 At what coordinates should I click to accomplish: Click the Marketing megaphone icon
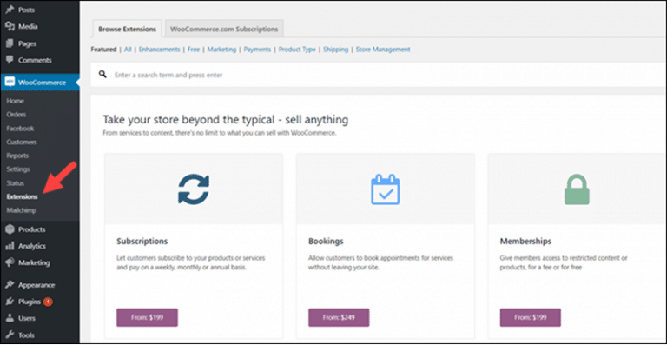[x=10, y=262]
